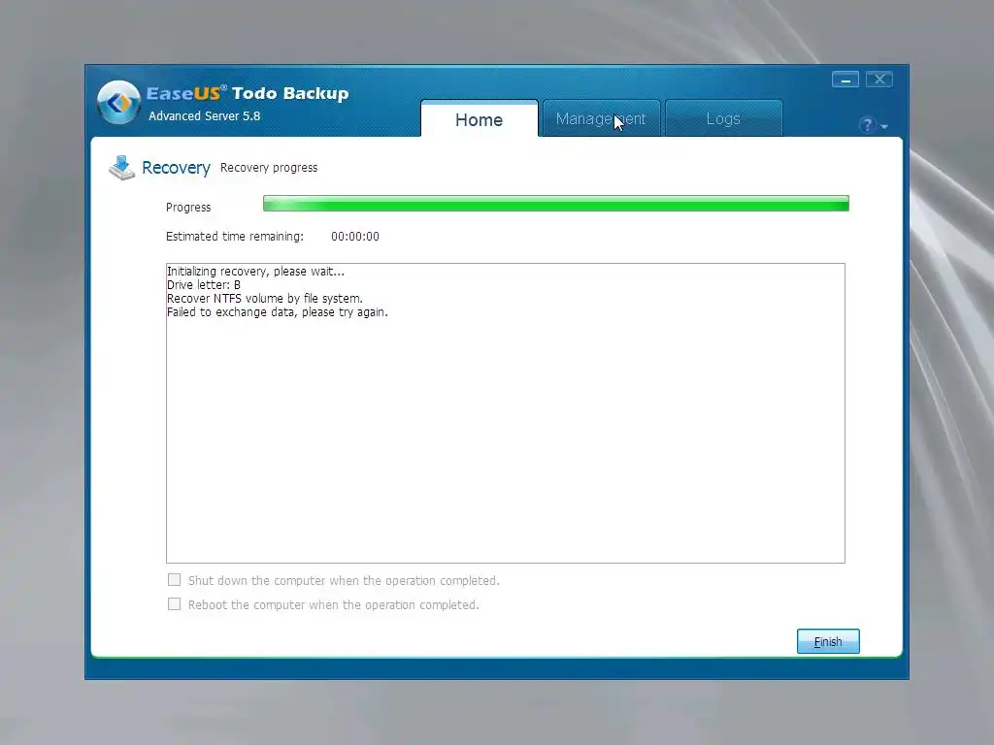Expand the help dropdown arrow
994x745 pixels.
[883, 127]
